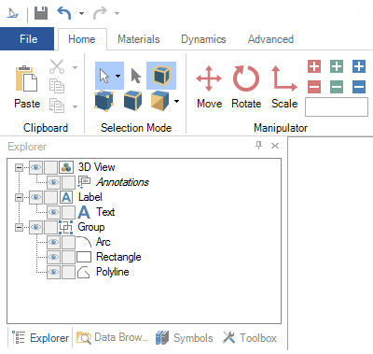The image size is (373, 354).
Task: Open the undo history dropdown arrow
Action: click(81, 13)
